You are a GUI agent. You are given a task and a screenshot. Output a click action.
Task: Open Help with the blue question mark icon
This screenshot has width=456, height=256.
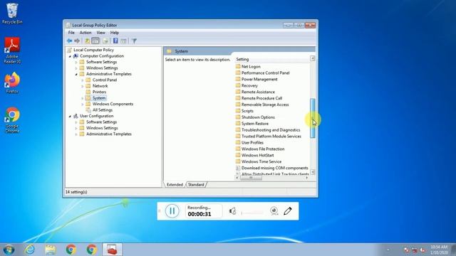pyautogui.click(x=115, y=41)
